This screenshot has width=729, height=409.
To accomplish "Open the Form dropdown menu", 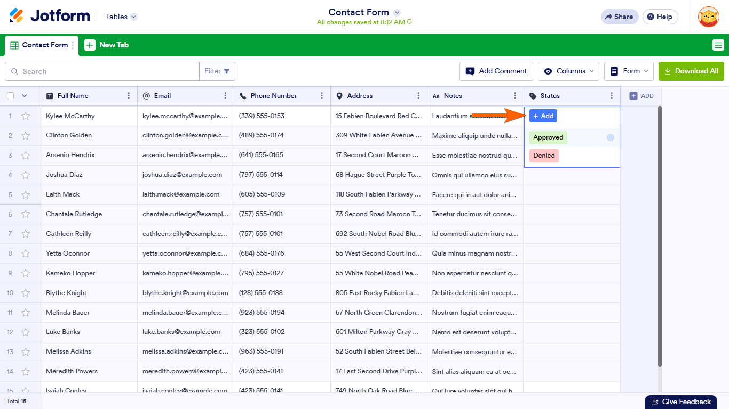I will coord(629,71).
